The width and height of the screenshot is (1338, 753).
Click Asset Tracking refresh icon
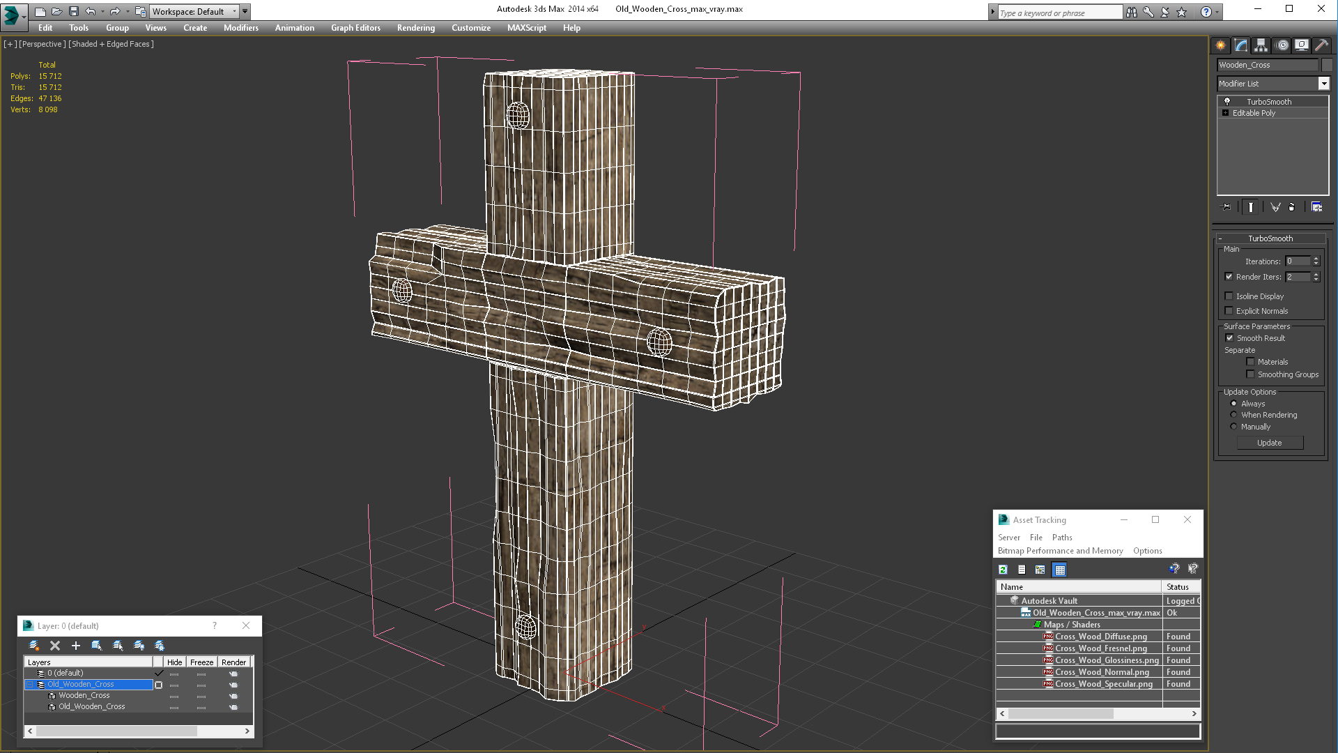[x=1003, y=570]
